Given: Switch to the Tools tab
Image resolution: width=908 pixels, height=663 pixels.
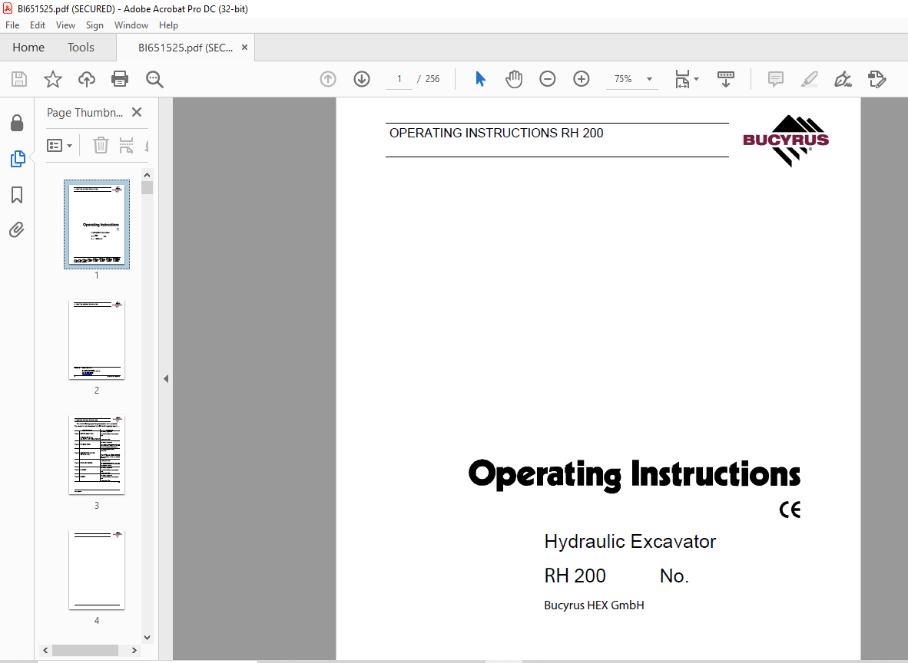Looking at the screenshot, I should [x=81, y=48].
